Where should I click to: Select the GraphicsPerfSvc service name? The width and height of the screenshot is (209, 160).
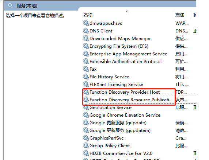[106, 138]
